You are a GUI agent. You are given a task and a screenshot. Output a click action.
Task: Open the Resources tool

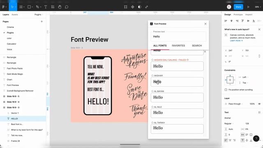(x=53, y=7)
